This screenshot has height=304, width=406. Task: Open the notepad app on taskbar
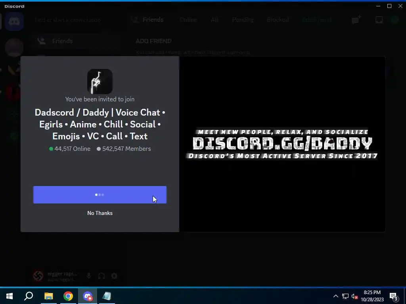[x=107, y=296]
